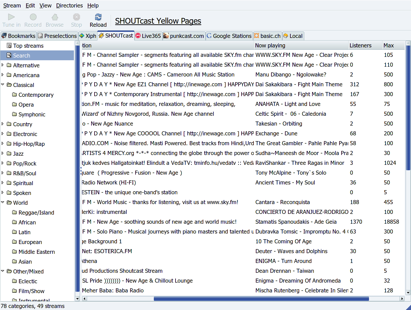The image size is (411, 310).
Task: Expand the Hip-Hop/Rap category arrow
Action: click(x=3, y=143)
